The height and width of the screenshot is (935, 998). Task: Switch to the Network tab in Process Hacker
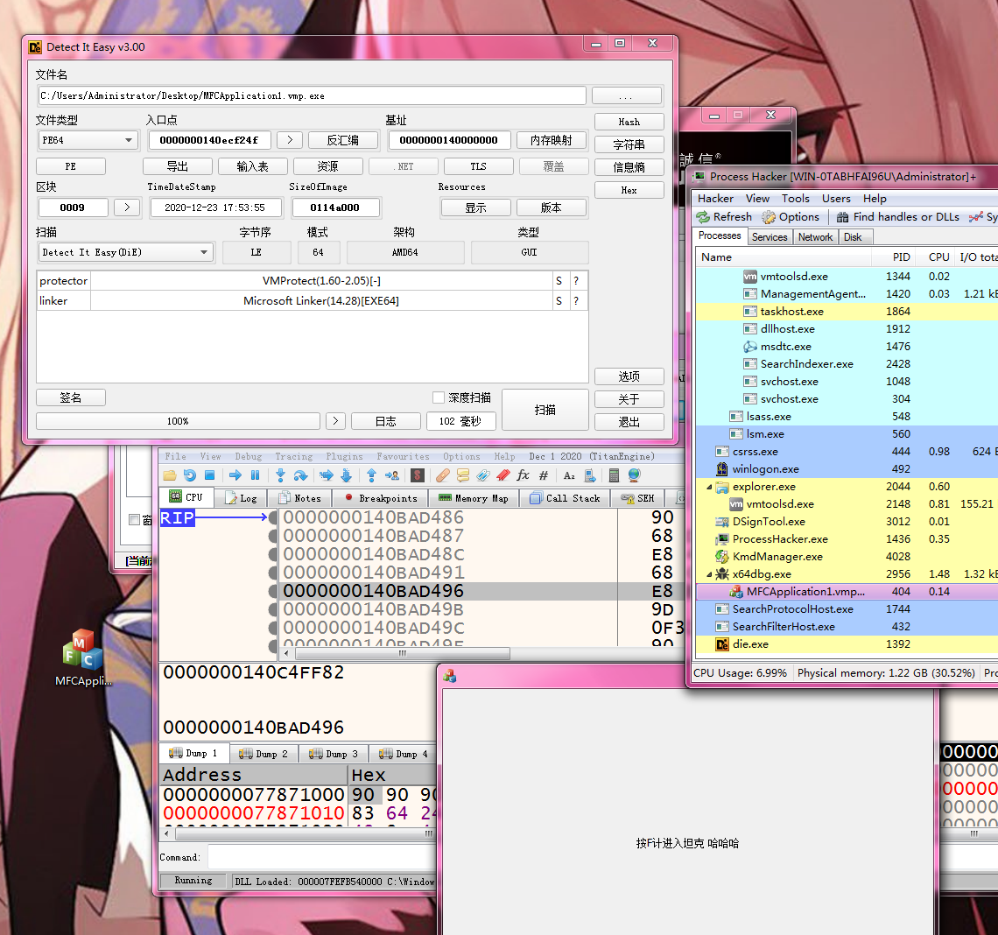click(x=815, y=236)
